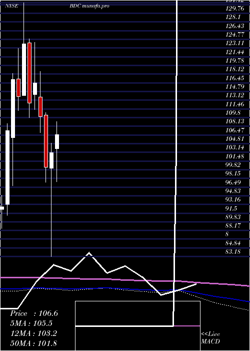250x351 pixels.
Task: Select the 91.5 price axis label
Action: [x=231, y=208]
